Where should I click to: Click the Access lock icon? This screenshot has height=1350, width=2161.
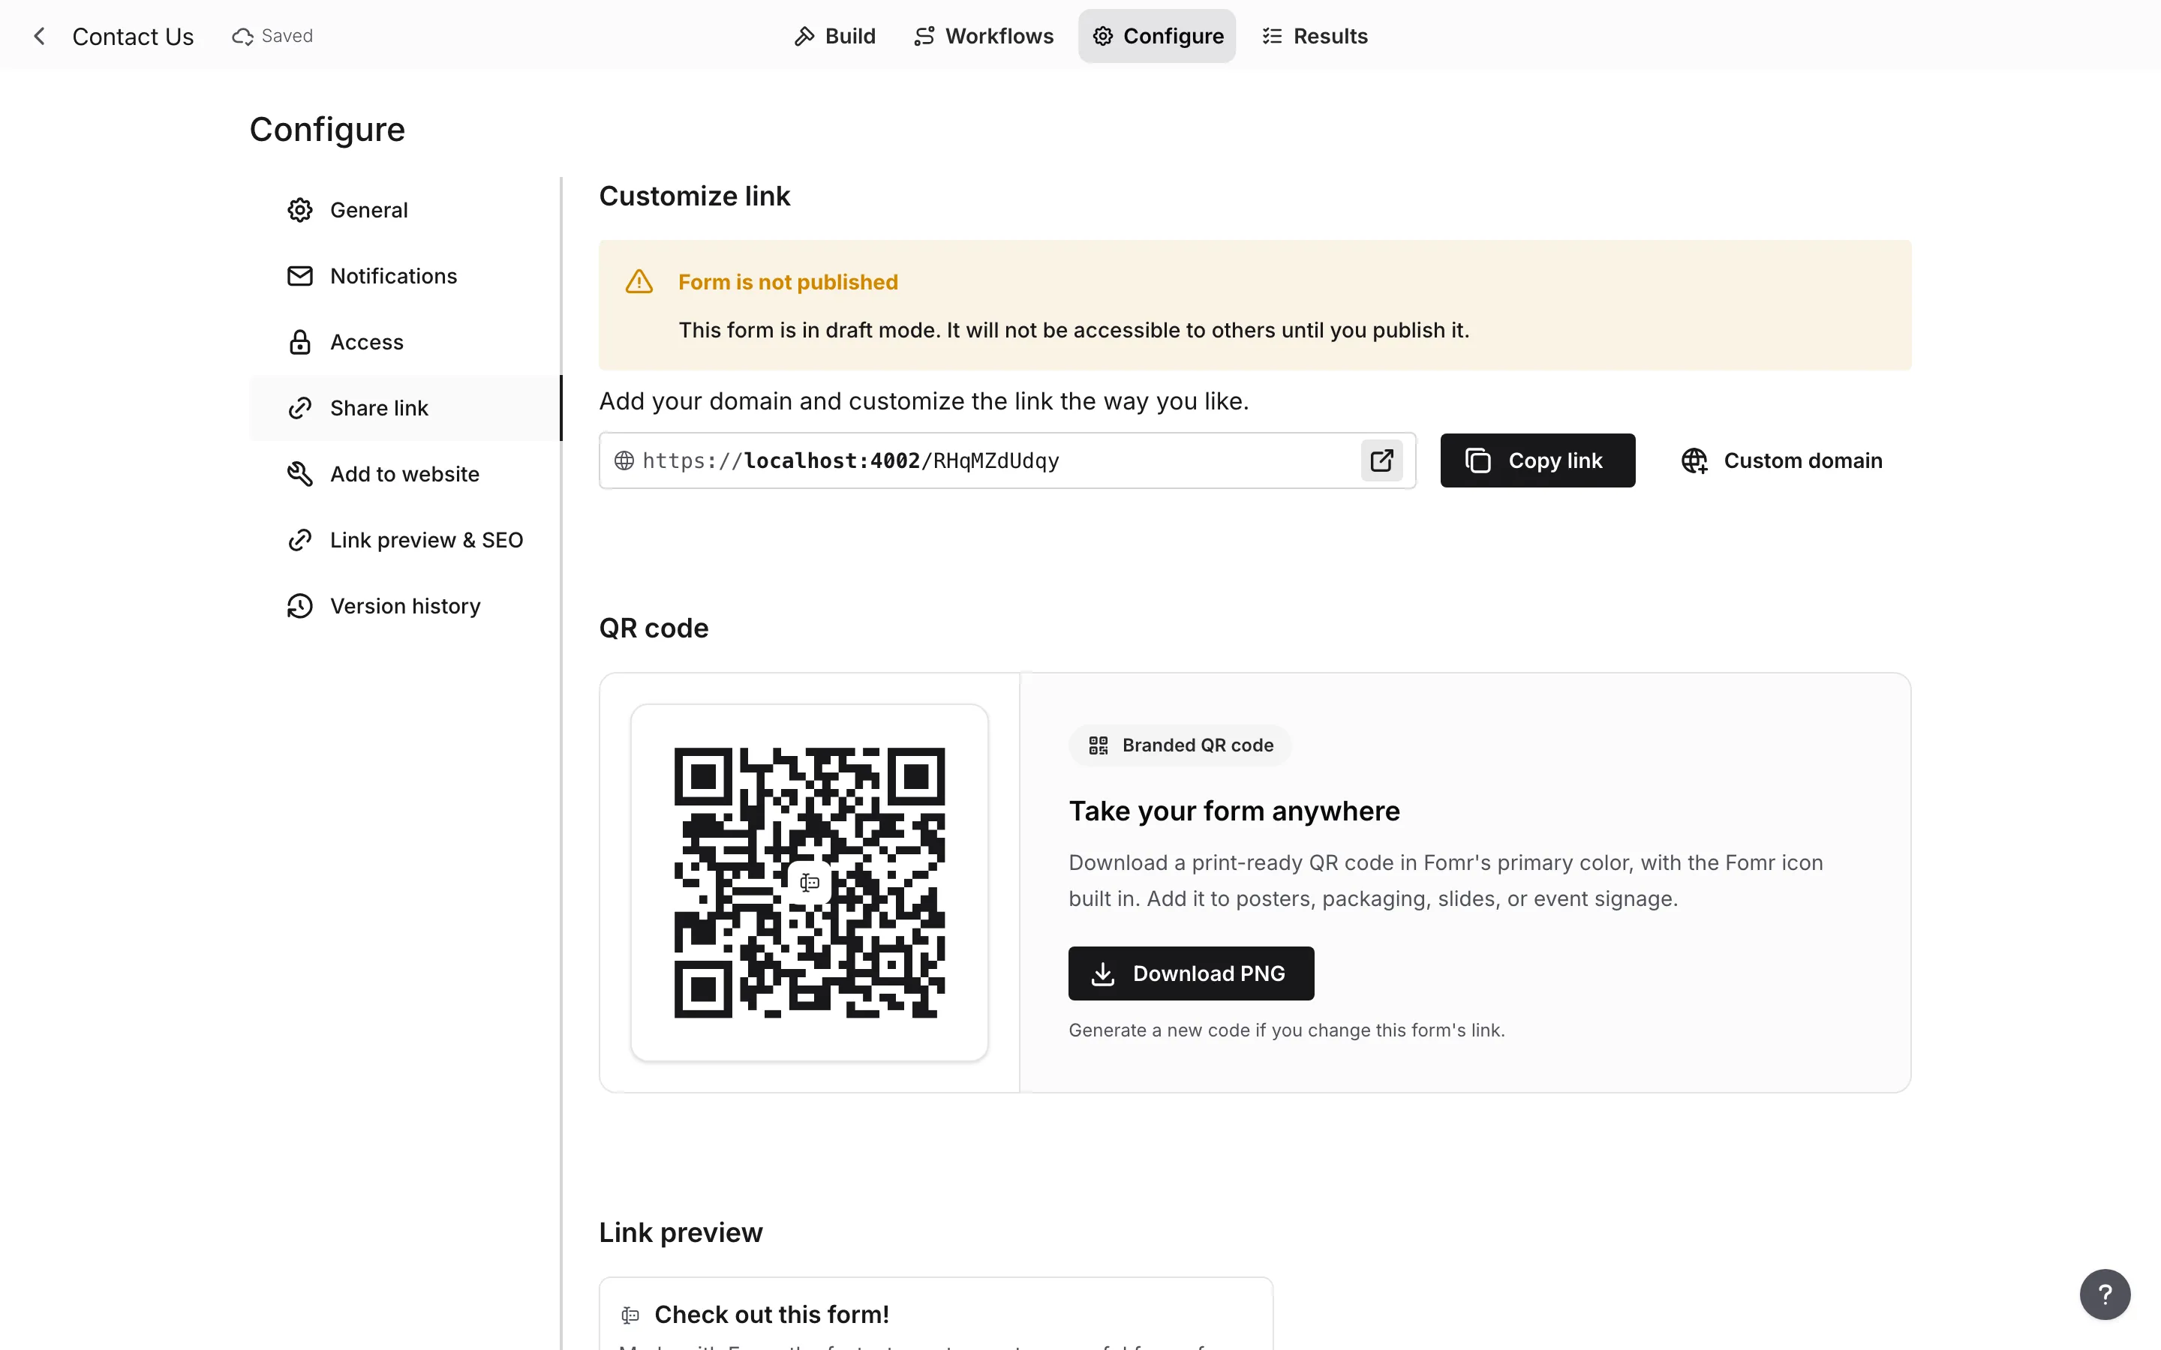tap(300, 342)
